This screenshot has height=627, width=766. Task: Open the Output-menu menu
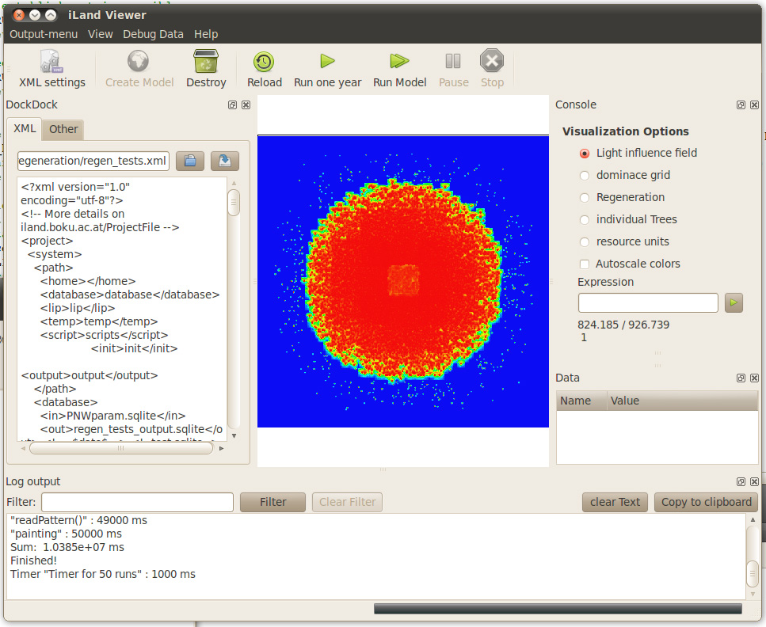(x=44, y=34)
